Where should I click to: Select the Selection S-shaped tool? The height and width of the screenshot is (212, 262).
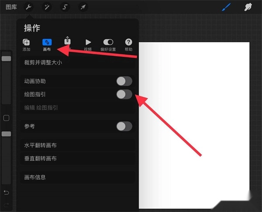pos(65,7)
